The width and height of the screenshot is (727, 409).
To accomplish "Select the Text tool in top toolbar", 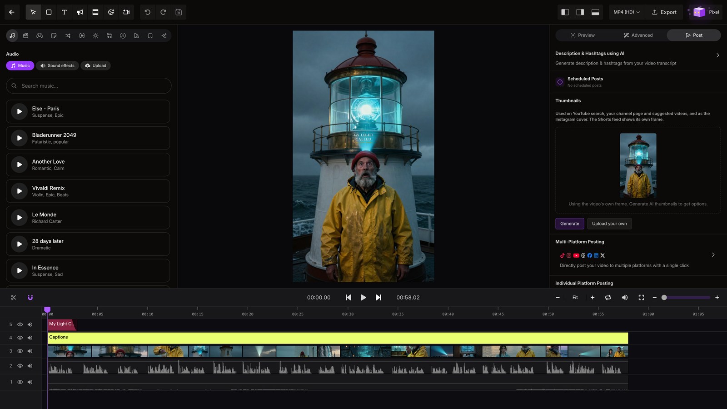I will [64, 12].
